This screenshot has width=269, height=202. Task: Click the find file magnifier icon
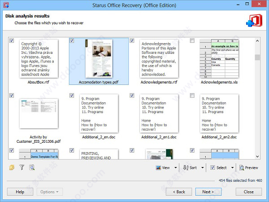(x=32, y=167)
